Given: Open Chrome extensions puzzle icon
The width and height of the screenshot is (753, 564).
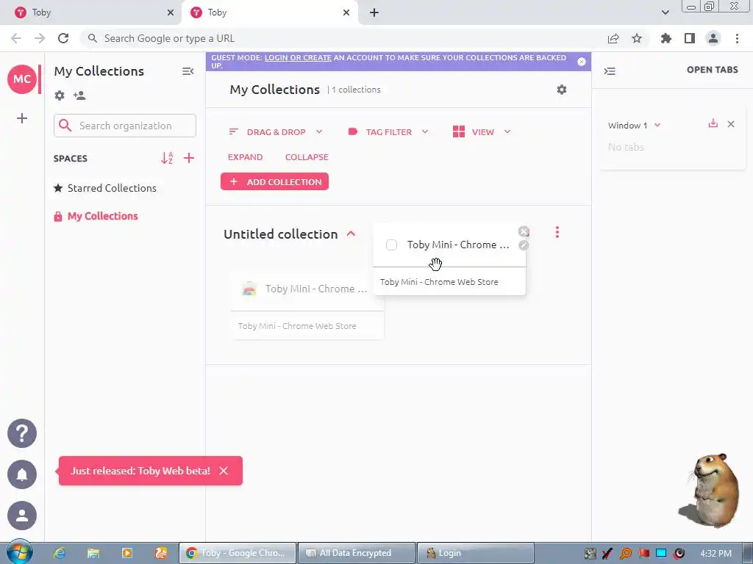Looking at the screenshot, I should pos(665,38).
